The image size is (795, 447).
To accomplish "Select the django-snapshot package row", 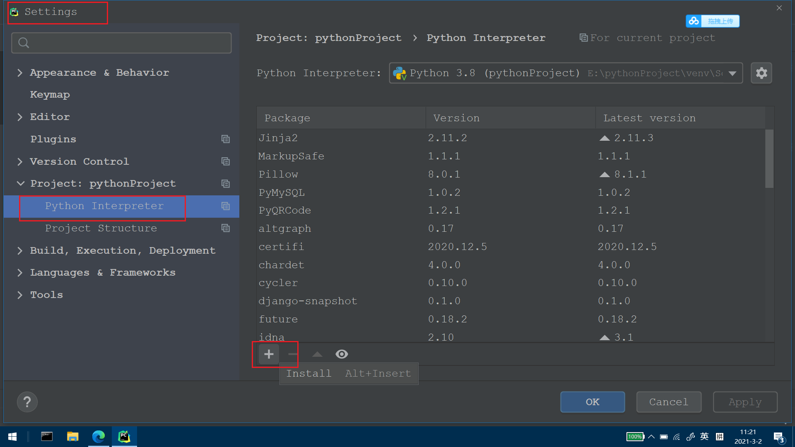I will point(511,301).
